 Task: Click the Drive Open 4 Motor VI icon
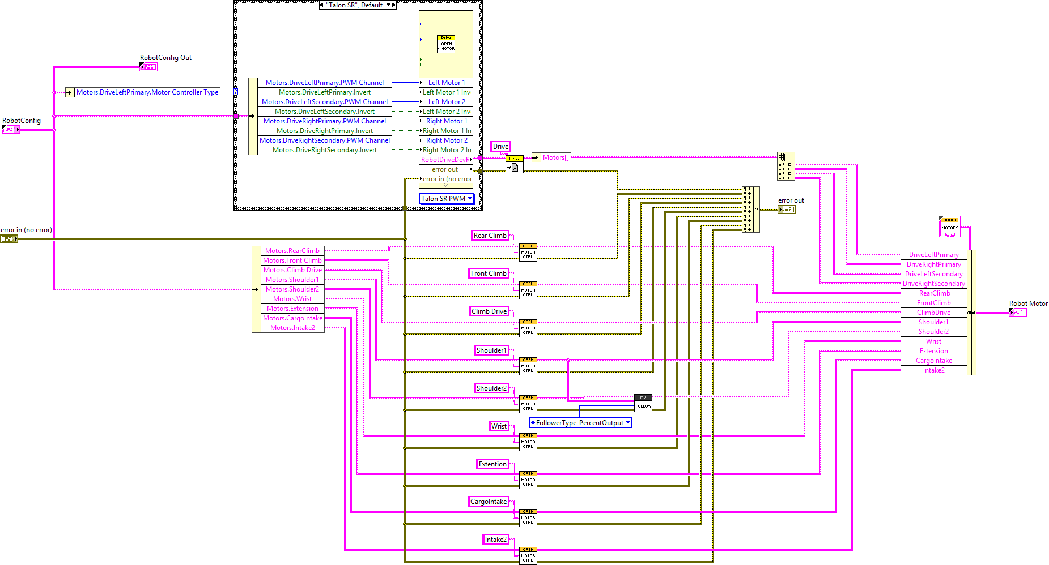446,44
